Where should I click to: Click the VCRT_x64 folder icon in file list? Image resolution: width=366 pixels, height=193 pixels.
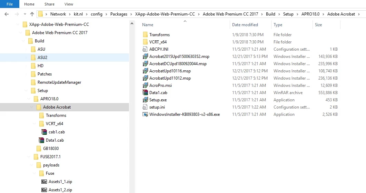coord(145,42)
